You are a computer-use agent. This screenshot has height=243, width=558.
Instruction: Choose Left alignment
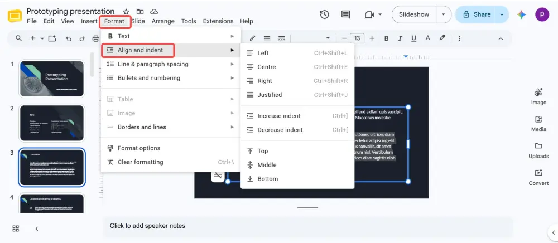click(297, 54)
